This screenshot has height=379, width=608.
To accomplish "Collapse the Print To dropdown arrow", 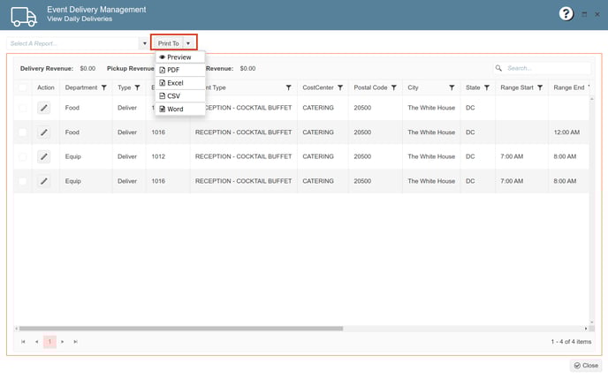I will point(188,43).
